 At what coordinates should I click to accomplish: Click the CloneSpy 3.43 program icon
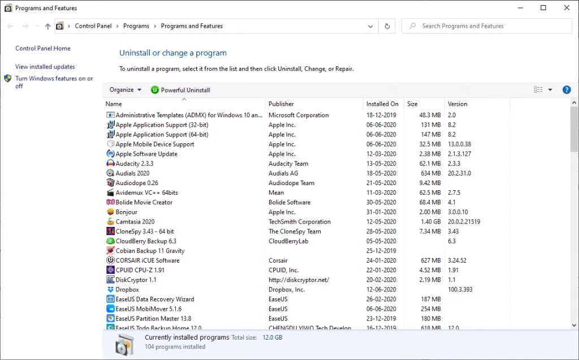coord(110,231)
